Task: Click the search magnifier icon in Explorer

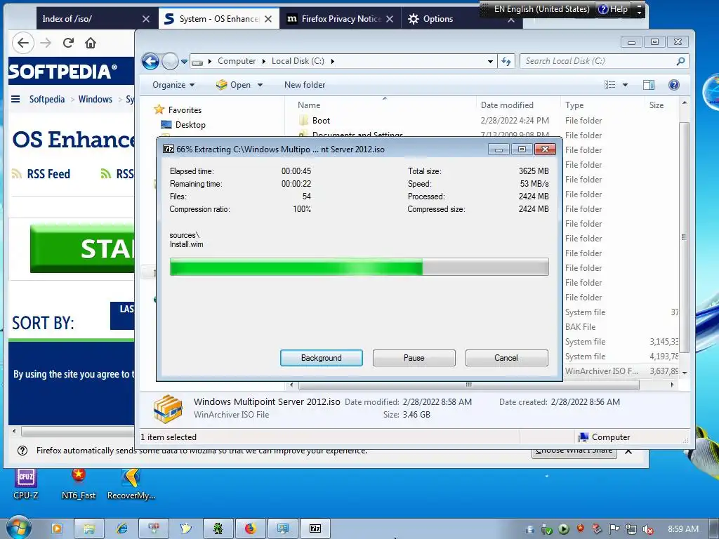Action: click(680, 61)
